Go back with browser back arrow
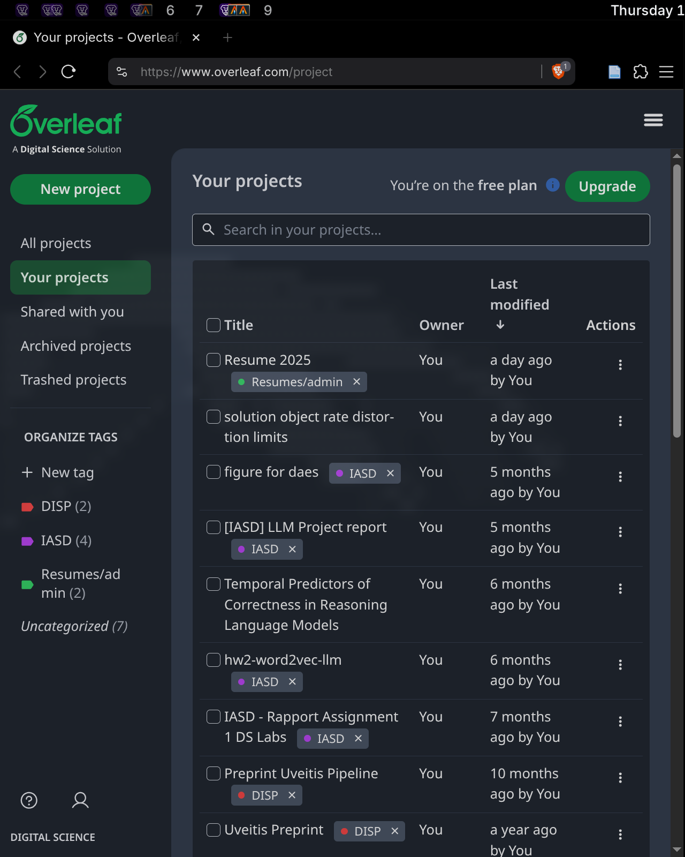This screenshot has height=857, width=685. click(x=18, y=71)
